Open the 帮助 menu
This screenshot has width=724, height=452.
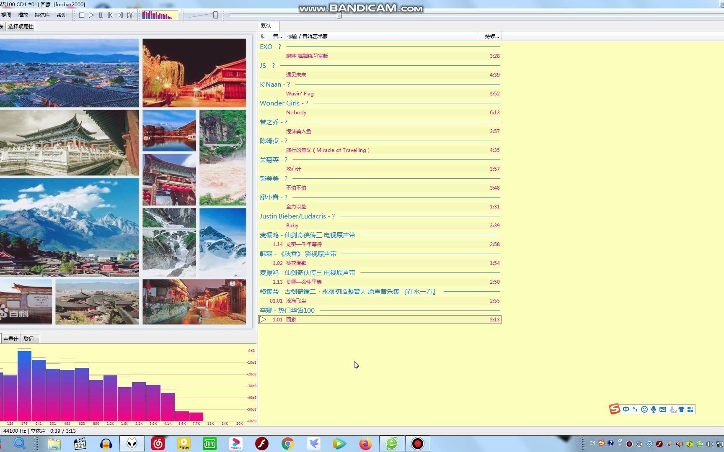pos(62,15)
